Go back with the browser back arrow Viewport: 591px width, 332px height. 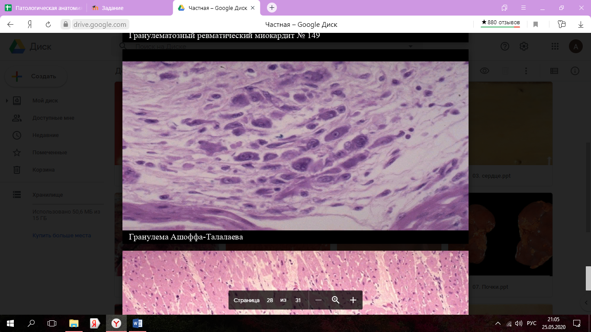coord(11,25)
